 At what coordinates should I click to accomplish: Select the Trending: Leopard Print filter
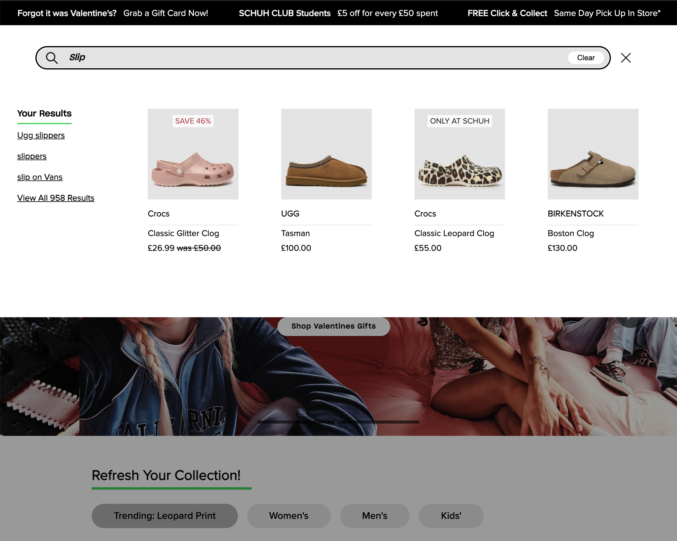tap(164, 515)
